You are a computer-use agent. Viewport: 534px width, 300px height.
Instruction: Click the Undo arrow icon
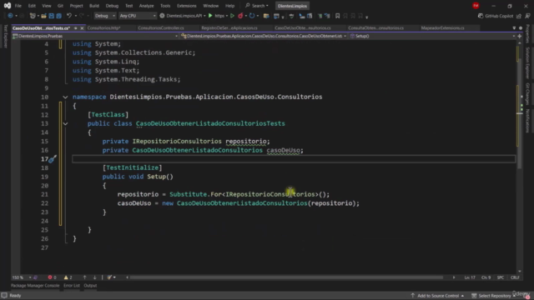(69, 16)
